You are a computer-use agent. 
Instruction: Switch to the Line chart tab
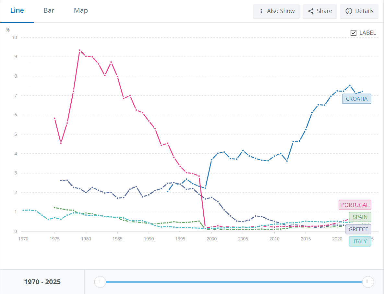[17, 10]
